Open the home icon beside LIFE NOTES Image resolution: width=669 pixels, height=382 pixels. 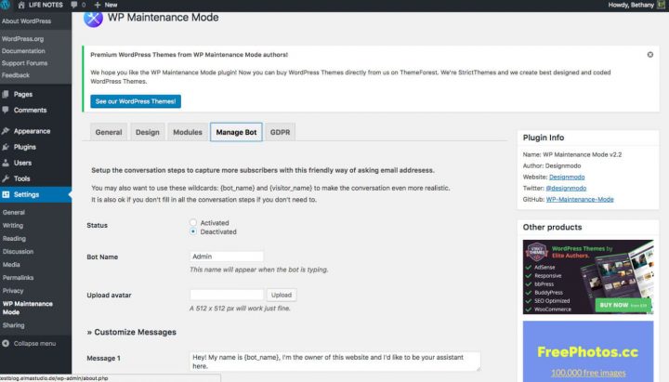pyautogui.click(x=21, y=5)
